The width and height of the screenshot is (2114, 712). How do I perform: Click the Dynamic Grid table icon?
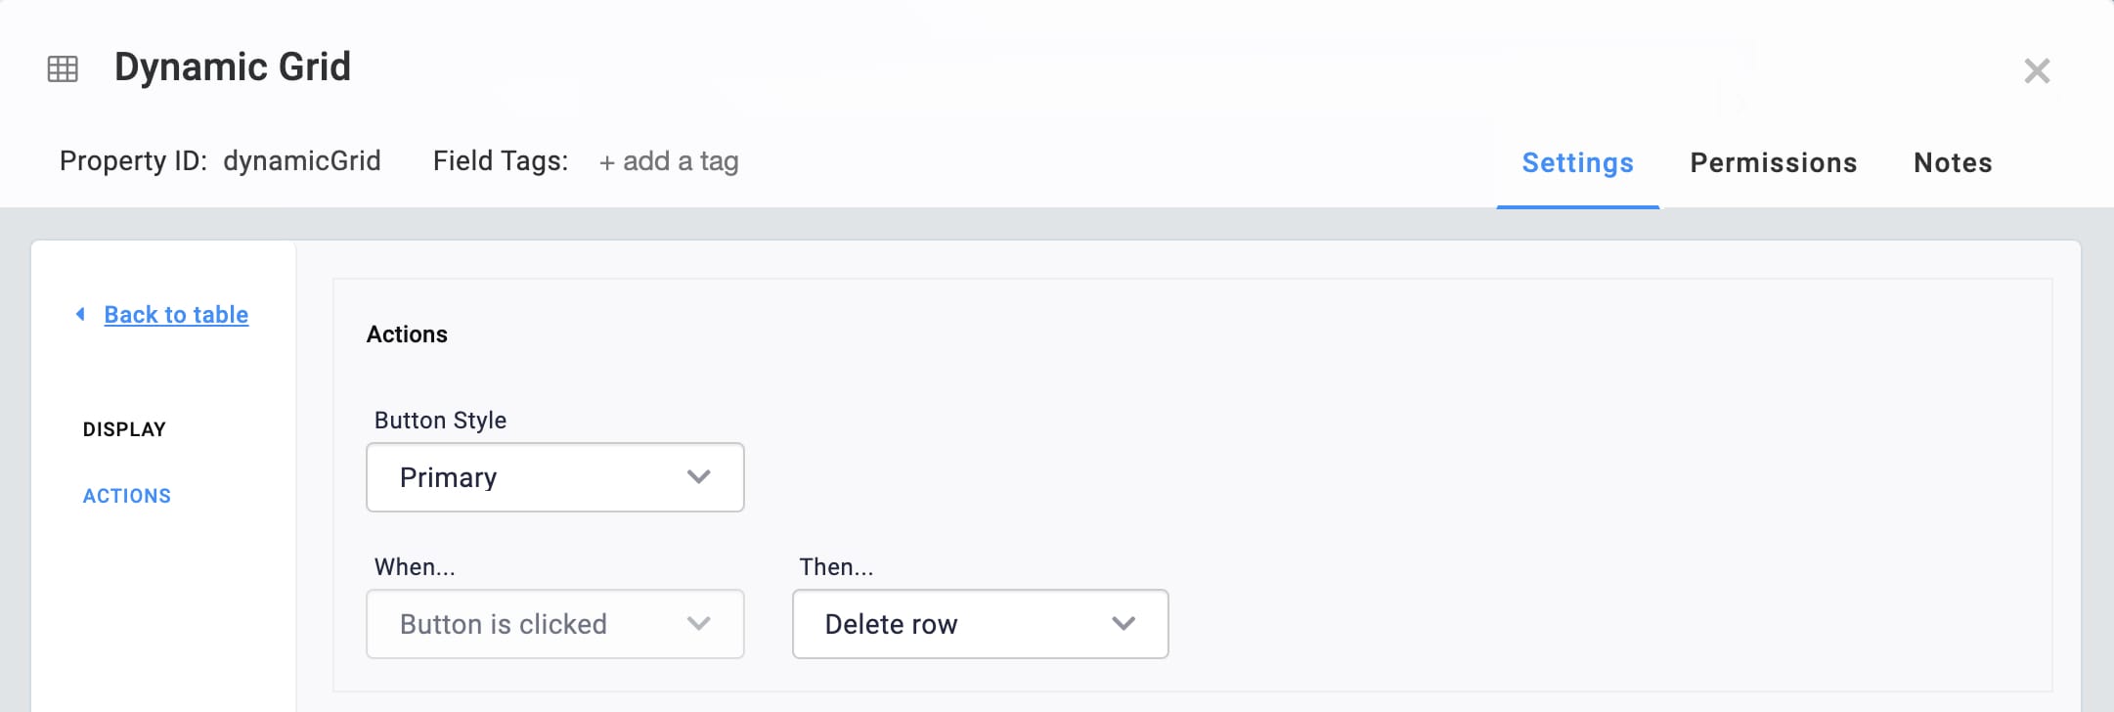pos(63,68)
